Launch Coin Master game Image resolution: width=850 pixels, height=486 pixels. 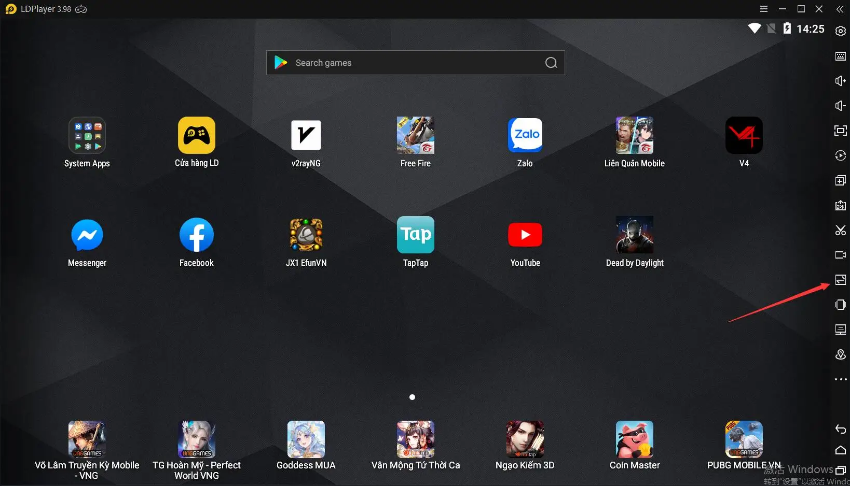pyautogui.click(x=635, y=439)
